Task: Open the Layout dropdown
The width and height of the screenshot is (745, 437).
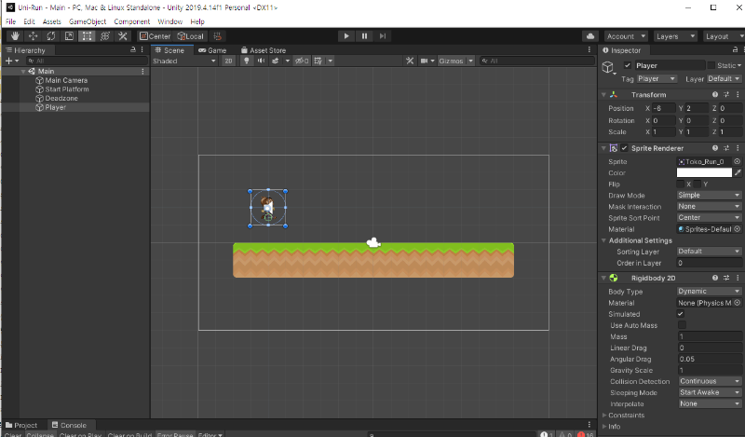Action: pyautogui.click(x=724, y=36)
